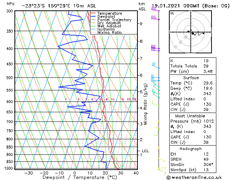Click the 'EH' value 12

[x=206, y=154]
